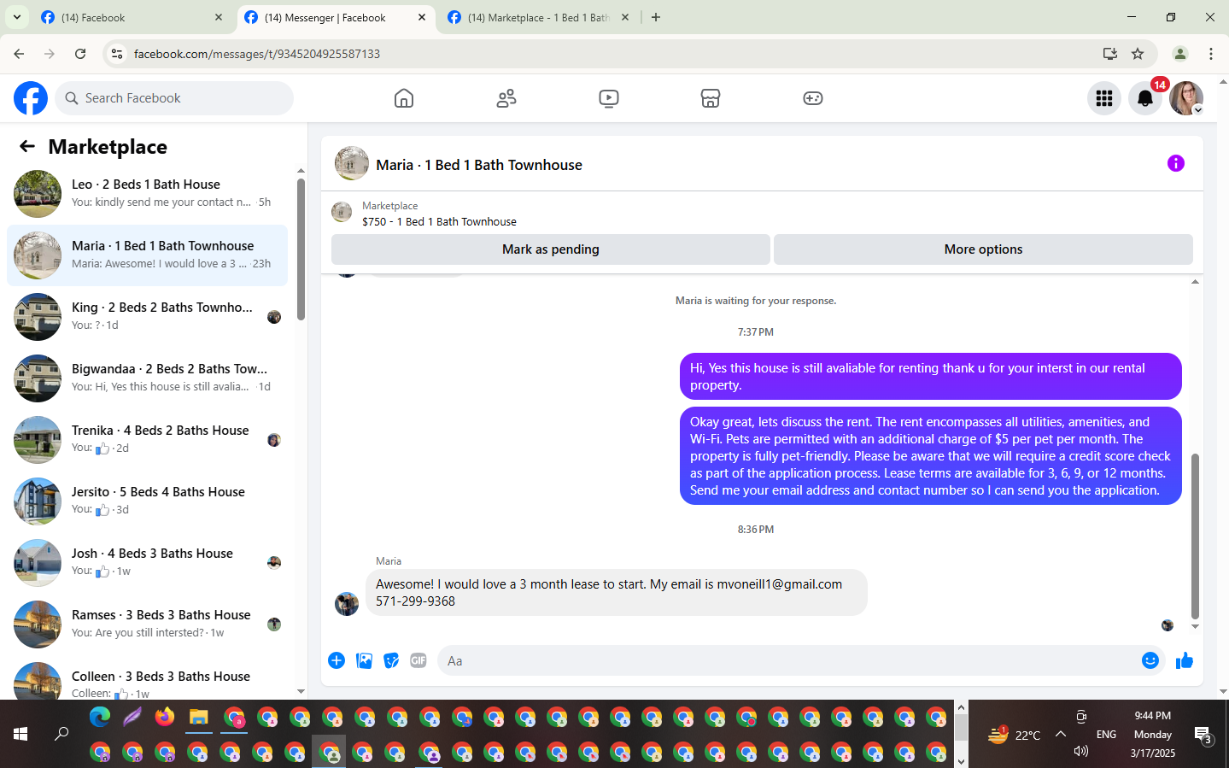Image resolution: width=1229 pixels, height=768 pixels.
Task: Click Maria's avatar beside her email message
Action: [x=347, y=604]
